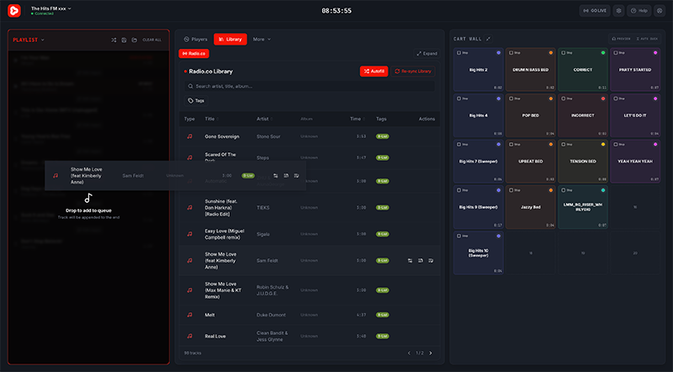
Task: Sort library by Title column
Action: point(212,119)
